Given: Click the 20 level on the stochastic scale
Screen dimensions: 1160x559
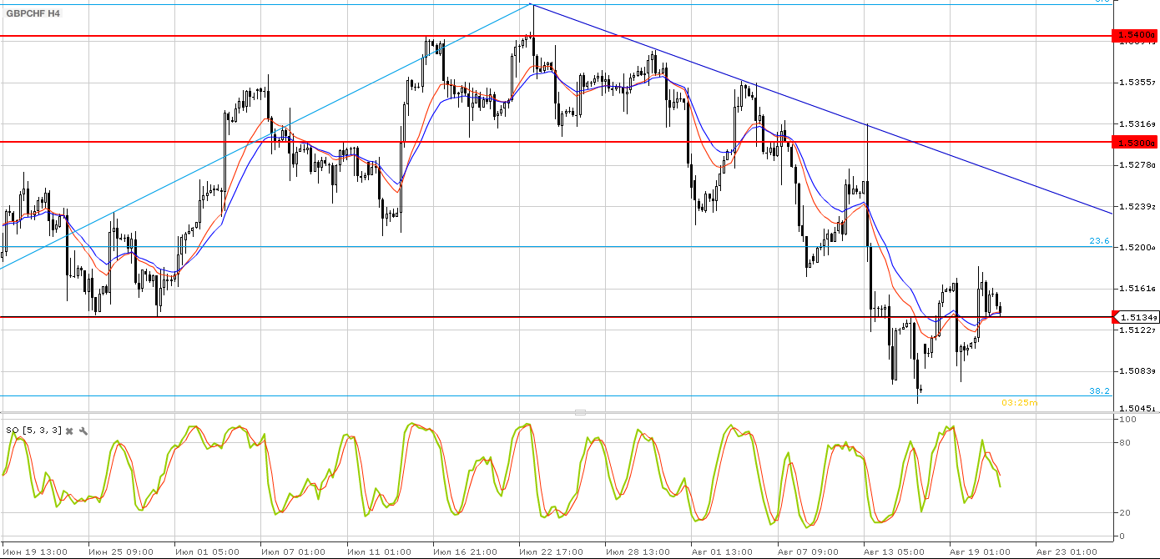Looking at the screenshot, I should tap(1124, 512).
